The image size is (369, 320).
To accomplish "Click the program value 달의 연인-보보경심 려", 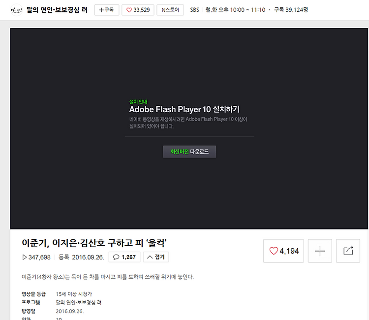I will (79, 303).
